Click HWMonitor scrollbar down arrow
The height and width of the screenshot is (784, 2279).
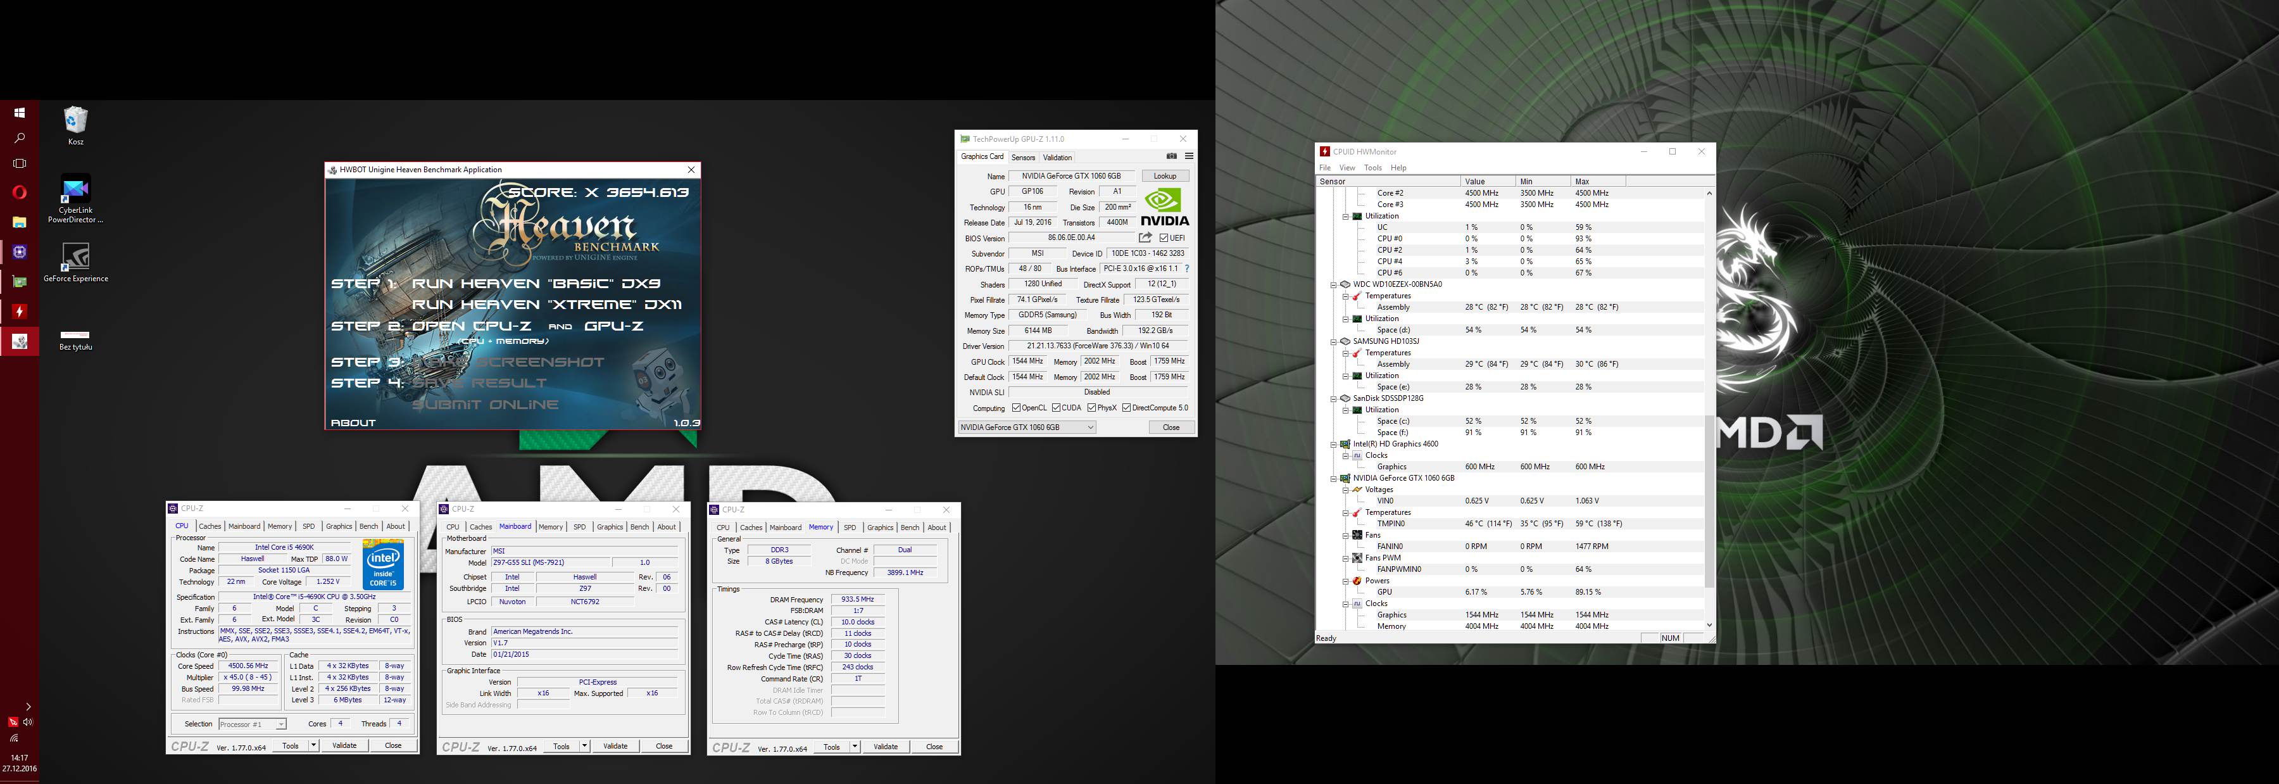(1709, 624)
